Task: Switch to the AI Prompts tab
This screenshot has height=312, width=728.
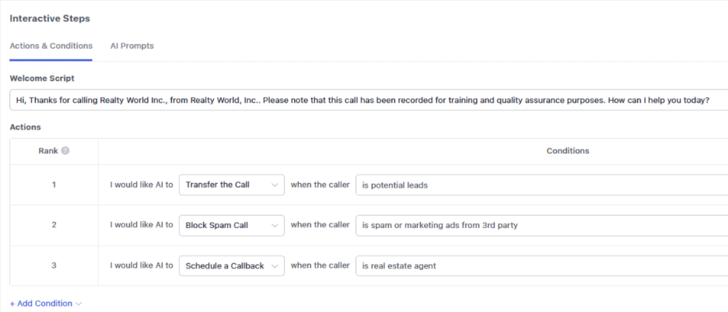Action: pos(131,46)
